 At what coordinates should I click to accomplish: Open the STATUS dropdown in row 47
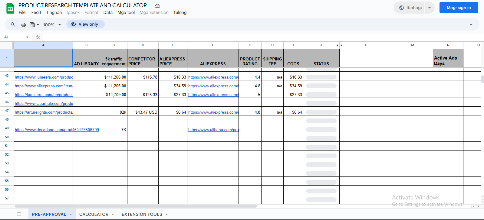pos(321,112)
